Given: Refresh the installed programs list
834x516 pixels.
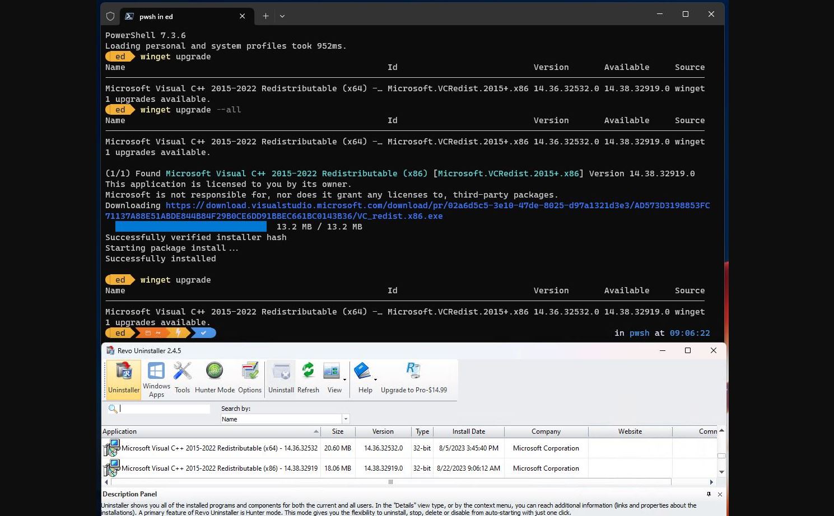Looking at the screenshot, I should coord(308,379).
